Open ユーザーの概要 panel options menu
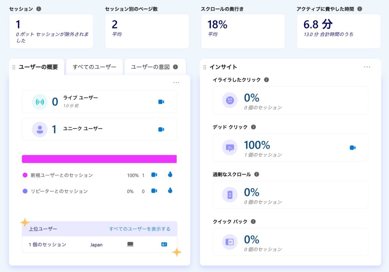The image size is (389, 272). point(176,82)
